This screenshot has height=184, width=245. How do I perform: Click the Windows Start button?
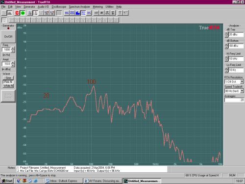[7, 181]
